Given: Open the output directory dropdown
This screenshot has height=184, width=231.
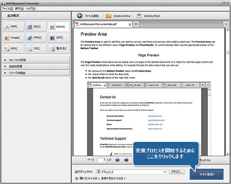Looking at the screenshot, I should tap(165, 172).
